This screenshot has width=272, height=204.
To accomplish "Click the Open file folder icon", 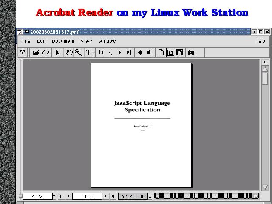I will [x=36, y=53].
